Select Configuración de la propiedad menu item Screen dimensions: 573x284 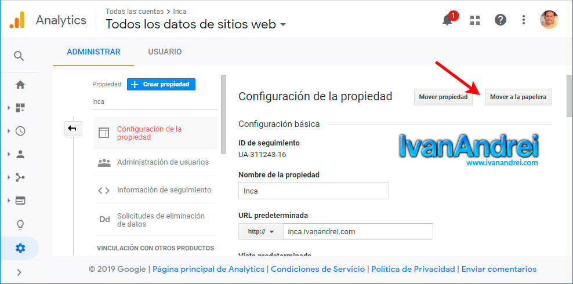[x=155, y=133]
